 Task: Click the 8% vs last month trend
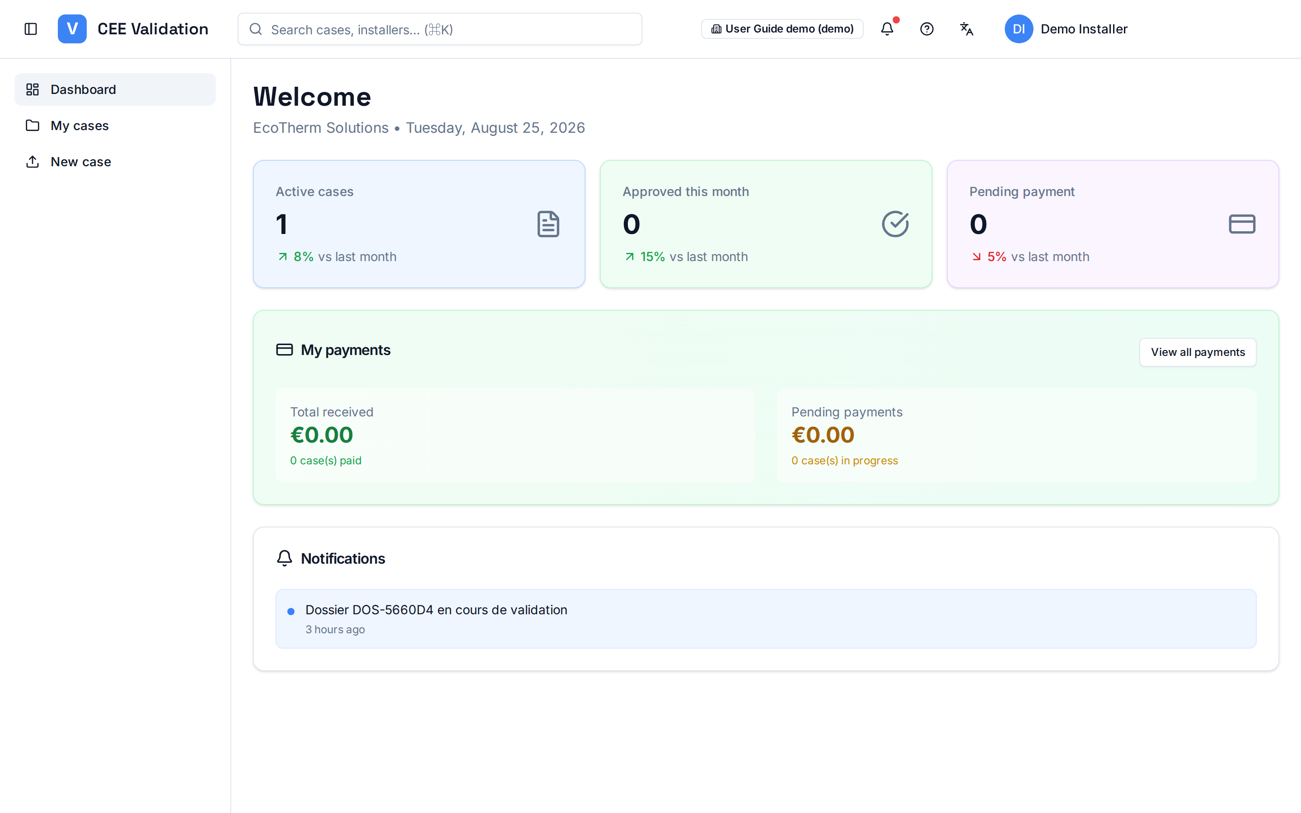tap(337, 257)
